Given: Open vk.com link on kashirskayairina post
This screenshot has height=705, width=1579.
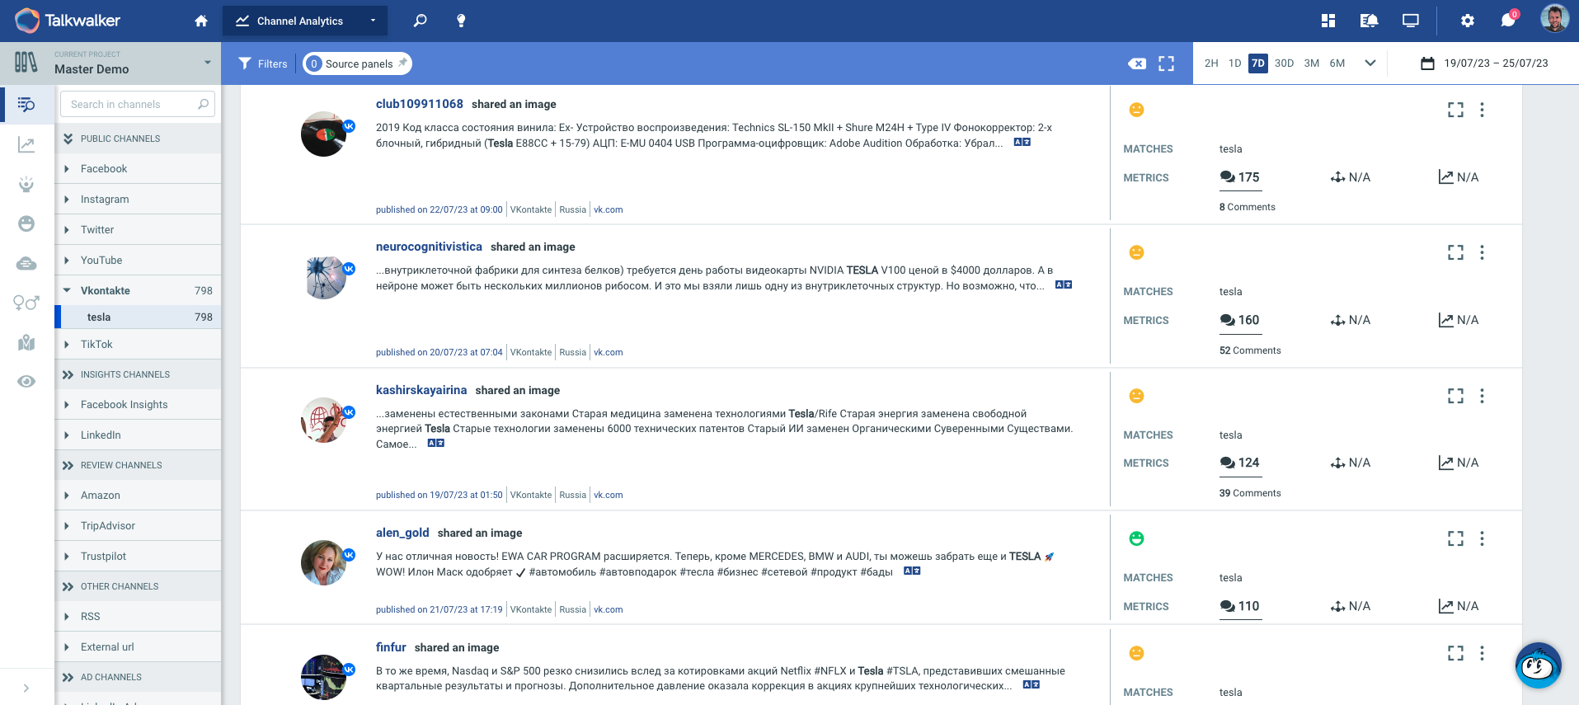Looking at the screenshot, I should pos(609,495).
